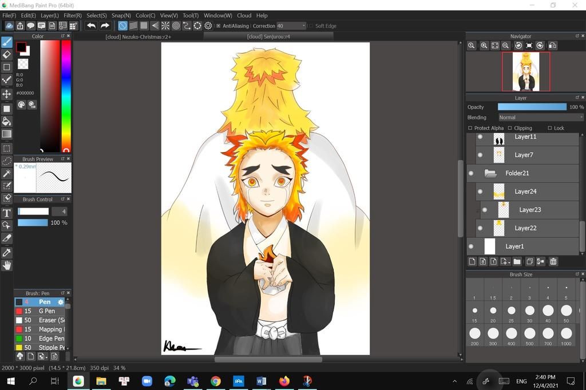The height and width of the screenshot is (390, 586).
Task: Zoom out using the Navigator
Action: click(506, 46)
